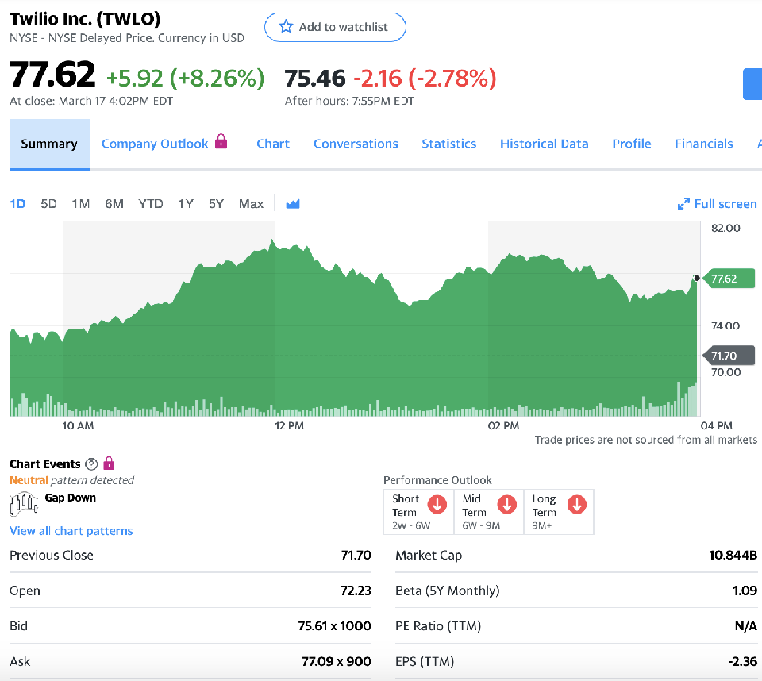Click the Long Term down arrow indicator
The image size is (762, 681).
577,504
